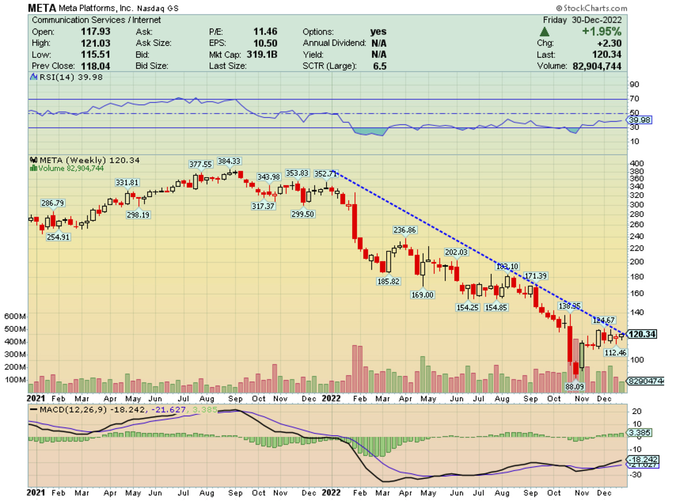Click the StockCharts.com copyright text
The height and width of the screenshot is (501, 676).
(592, 8)
